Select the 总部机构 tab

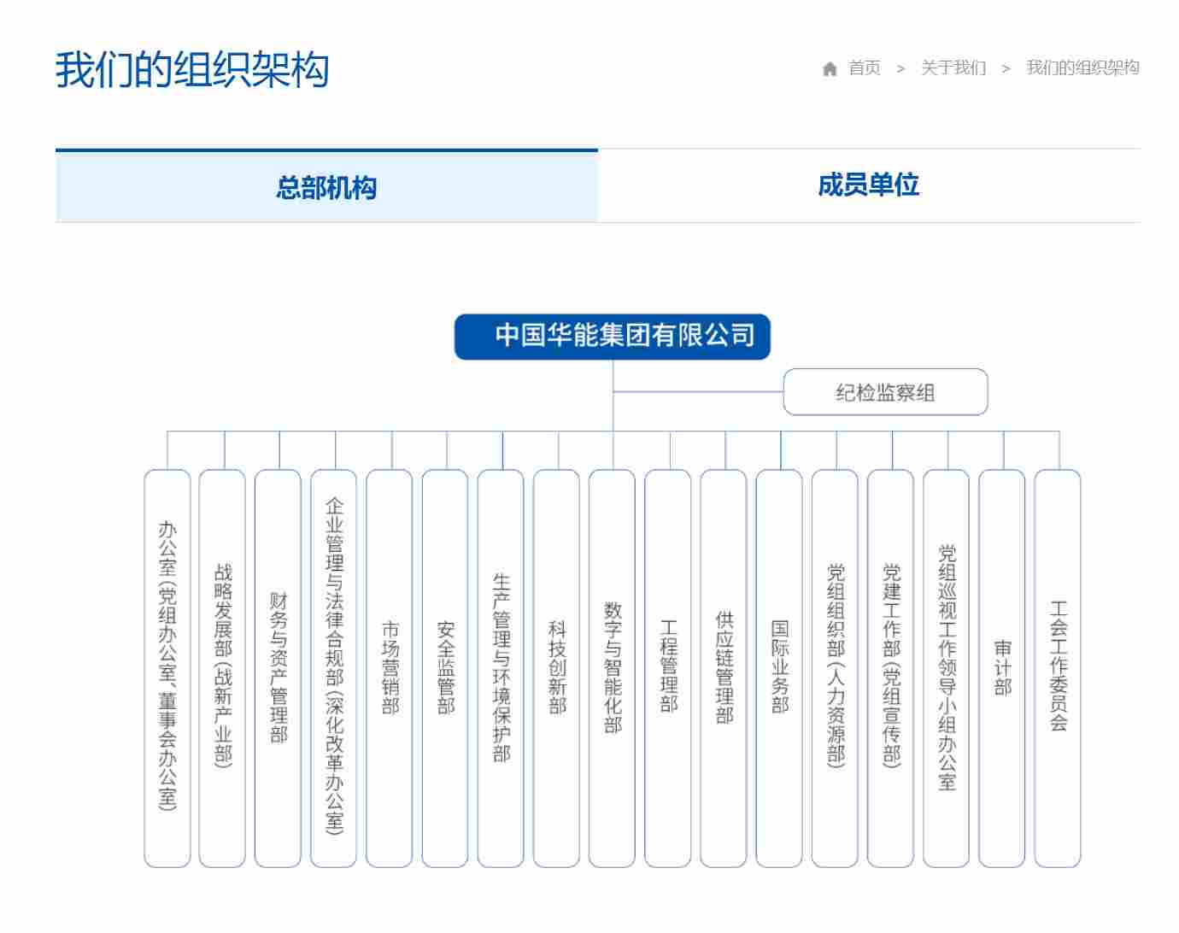pyautogui.click(x=326, y=186)
